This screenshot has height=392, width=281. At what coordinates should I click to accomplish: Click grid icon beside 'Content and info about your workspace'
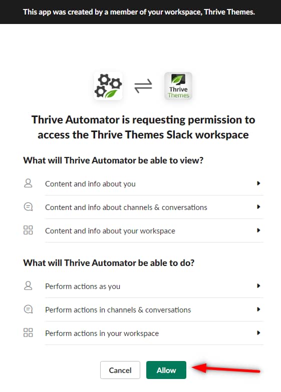coord(28,230)
